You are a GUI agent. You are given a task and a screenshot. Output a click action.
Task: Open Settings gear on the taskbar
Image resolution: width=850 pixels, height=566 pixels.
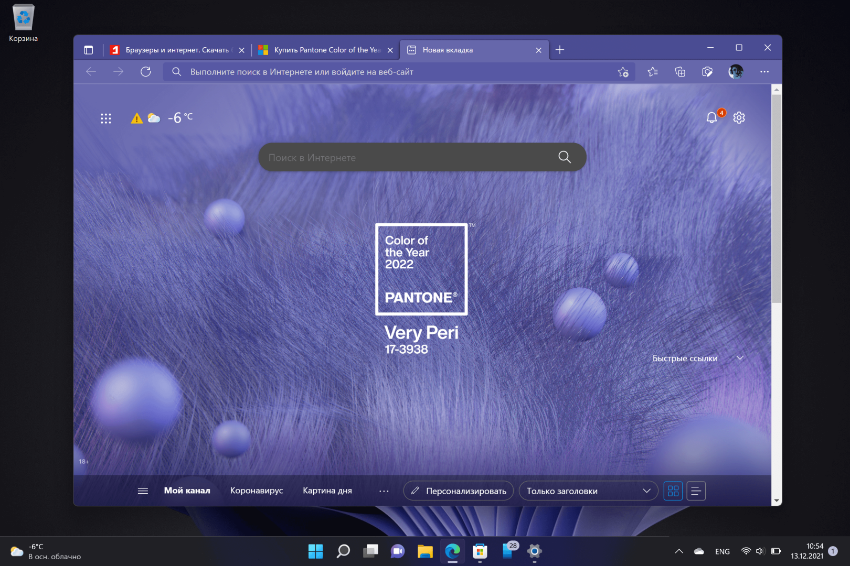534,551
